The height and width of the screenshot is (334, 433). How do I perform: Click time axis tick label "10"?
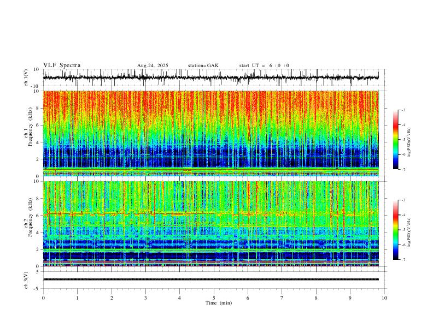[384, 298]
